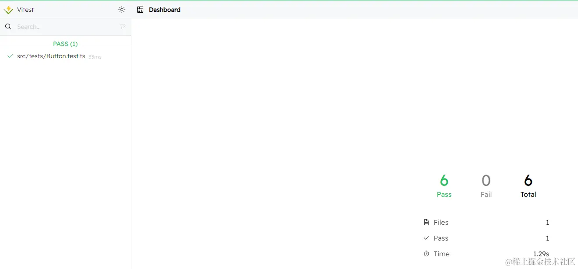
Task: Click the search magnifier icon
Action: point(8,27)
